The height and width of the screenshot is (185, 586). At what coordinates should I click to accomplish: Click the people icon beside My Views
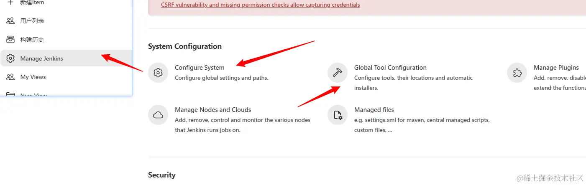(x=10, y=77)
